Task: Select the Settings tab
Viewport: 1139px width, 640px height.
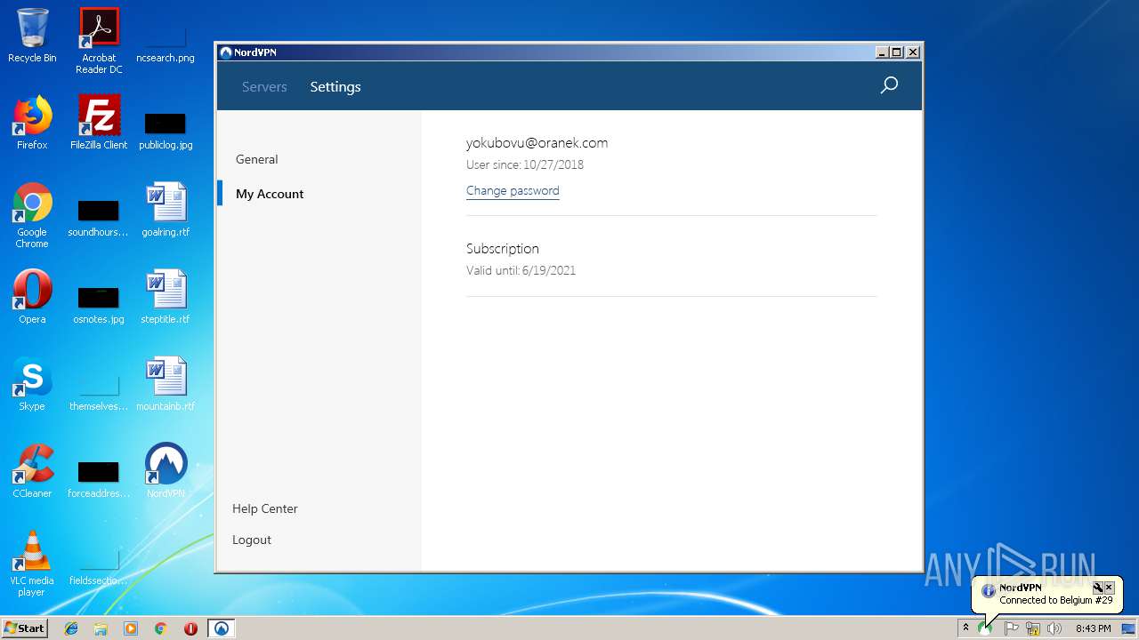Action: pos(335,86)
